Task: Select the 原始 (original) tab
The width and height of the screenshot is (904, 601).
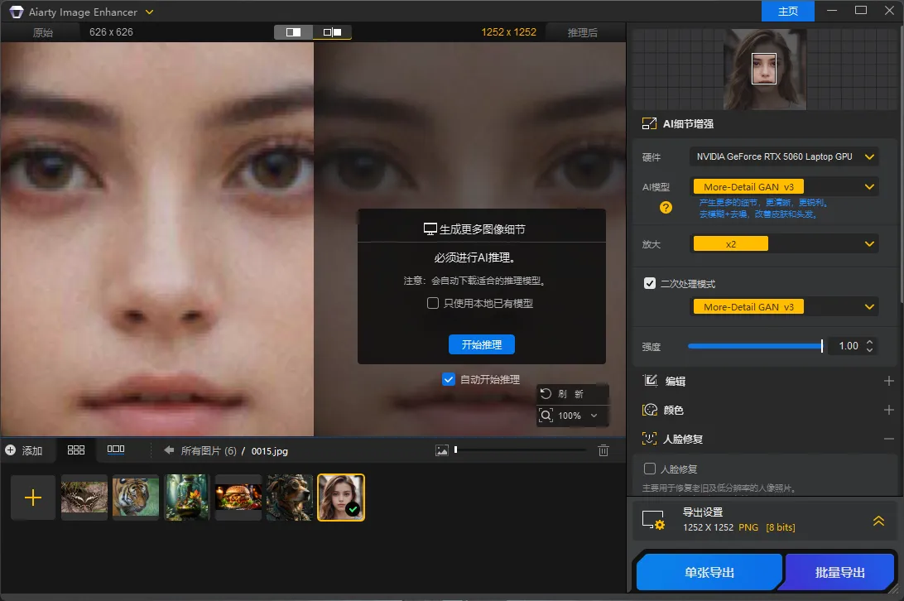Action: 43,32
